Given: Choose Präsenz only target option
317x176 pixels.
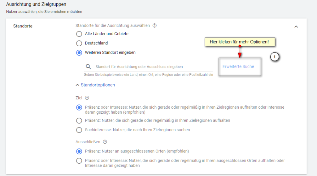Looking at the screenshot, I should tap(79, 120).
